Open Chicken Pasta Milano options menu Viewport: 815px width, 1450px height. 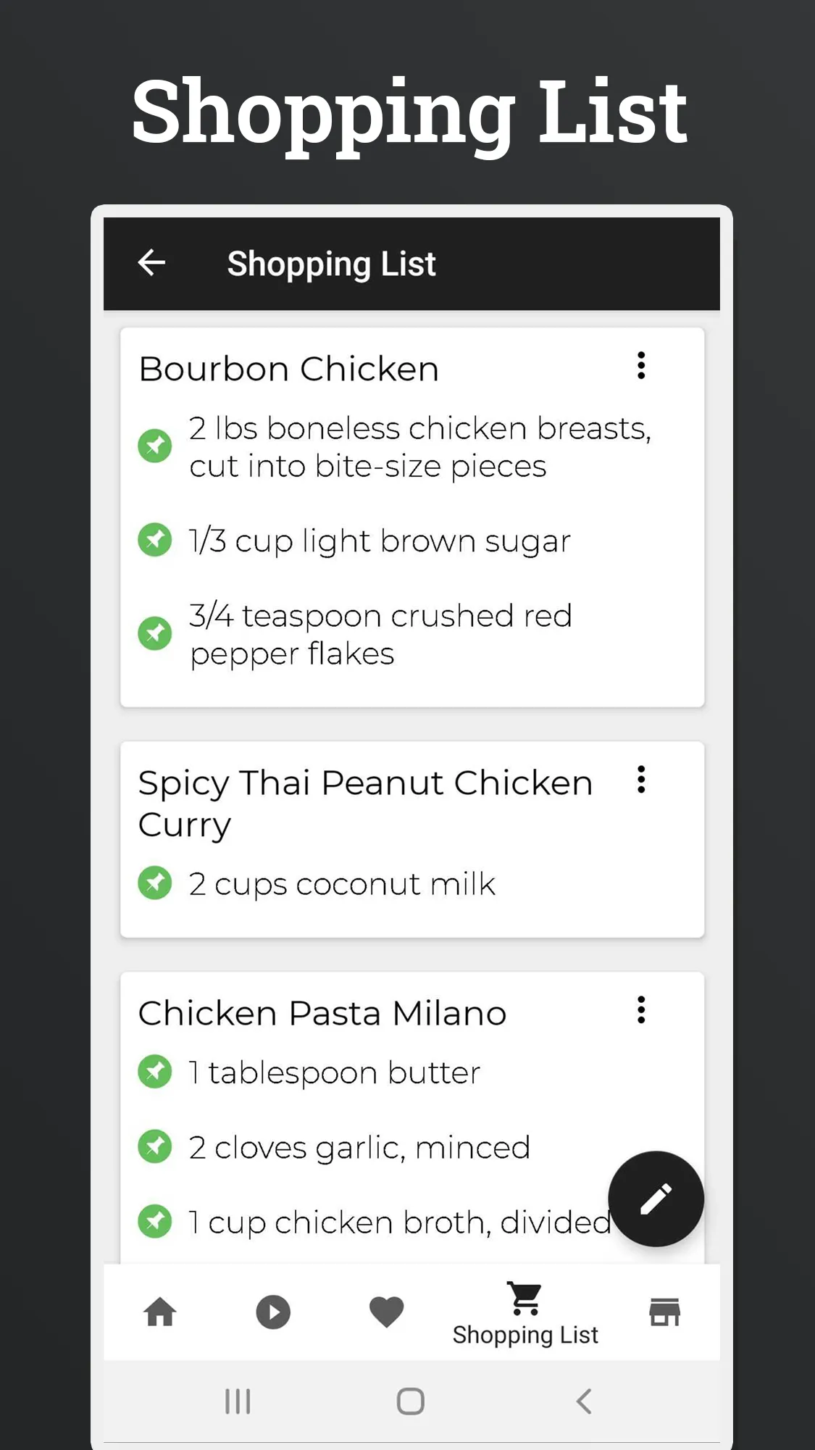pos(641,1009)
